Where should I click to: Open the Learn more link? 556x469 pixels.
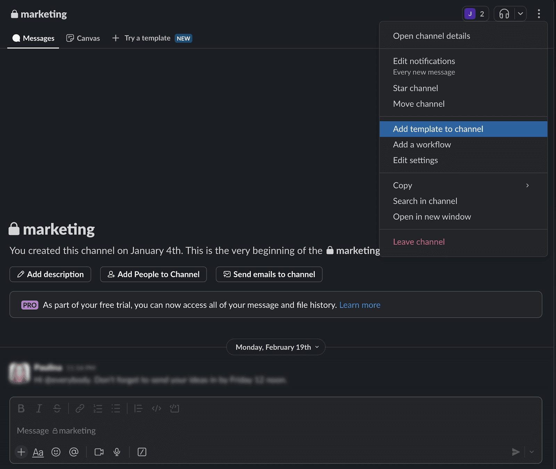coord(360,305)
